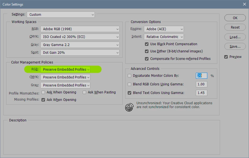This screenshot has width=249, height=158.
Task: Toggle Use Dither checkbox
Action: tap(147, 51)
